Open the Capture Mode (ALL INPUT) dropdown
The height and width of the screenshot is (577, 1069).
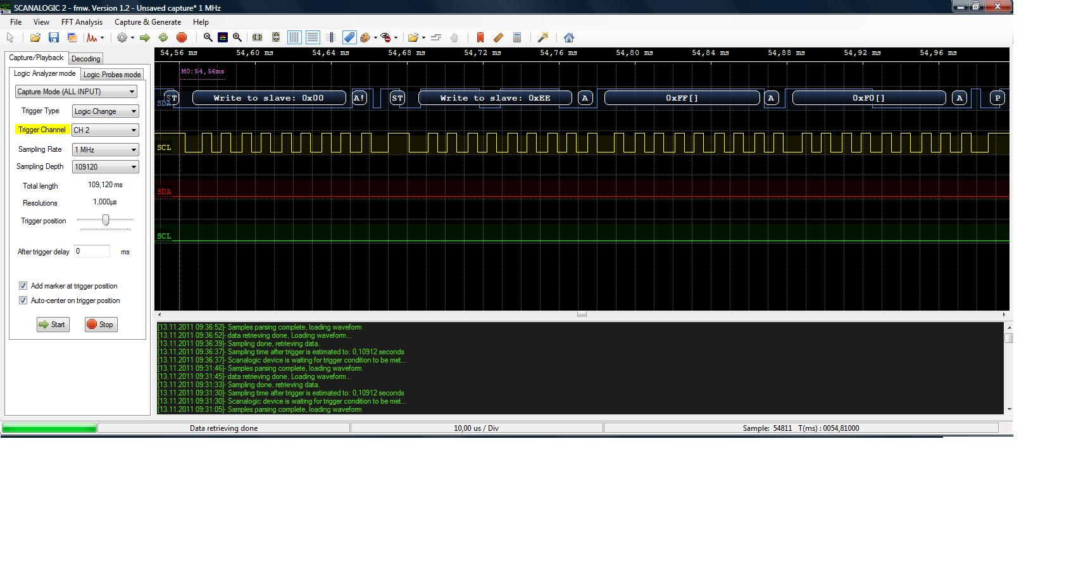(x=76, y=92)
